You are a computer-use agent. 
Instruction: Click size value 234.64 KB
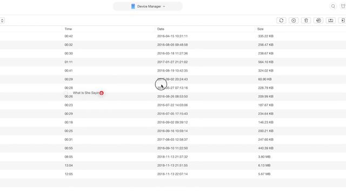click(265, 114)
